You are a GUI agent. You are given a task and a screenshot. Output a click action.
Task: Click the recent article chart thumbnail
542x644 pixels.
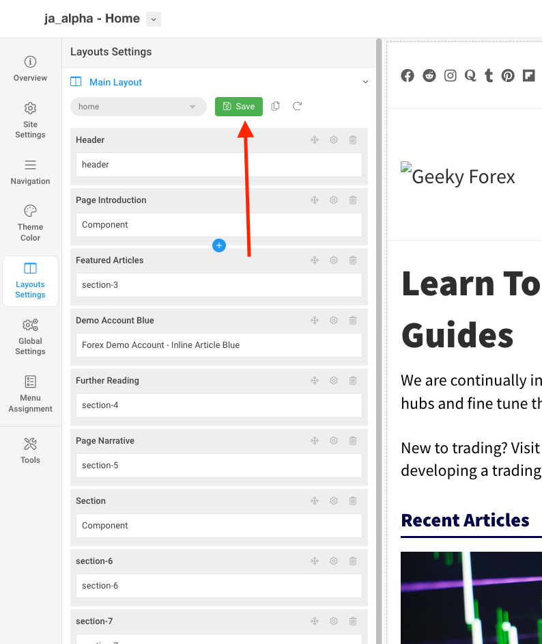click(472, 598)
